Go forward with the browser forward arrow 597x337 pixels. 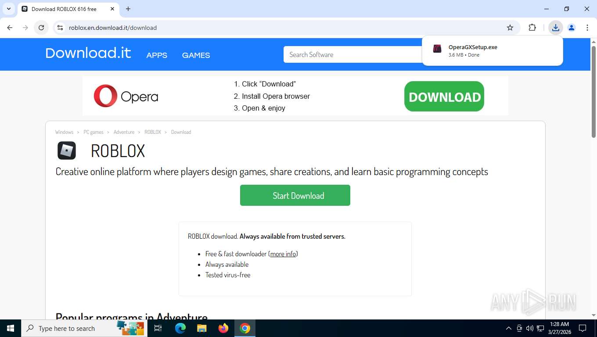(25, 28)
